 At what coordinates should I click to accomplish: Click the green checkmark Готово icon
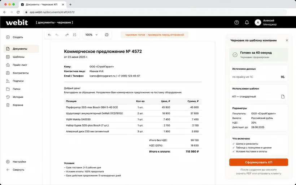point(235,55)
